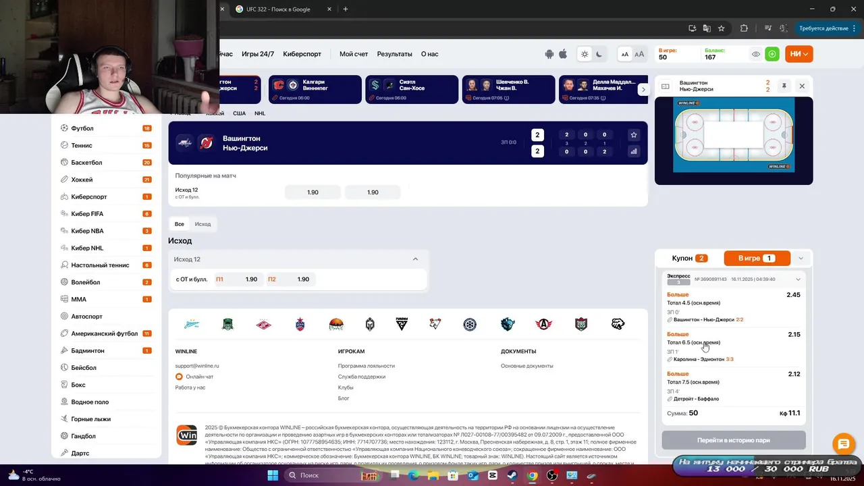
Task: Click the green deposit plus button
Action: click(x=772, y=54)
